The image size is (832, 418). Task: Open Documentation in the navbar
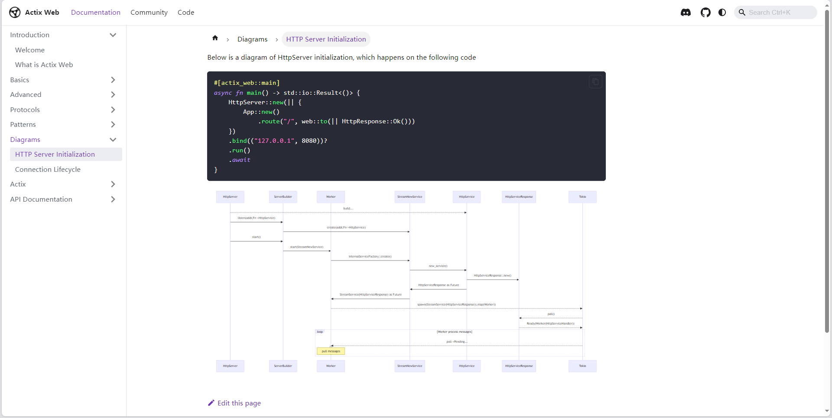(x=96, y=13)
